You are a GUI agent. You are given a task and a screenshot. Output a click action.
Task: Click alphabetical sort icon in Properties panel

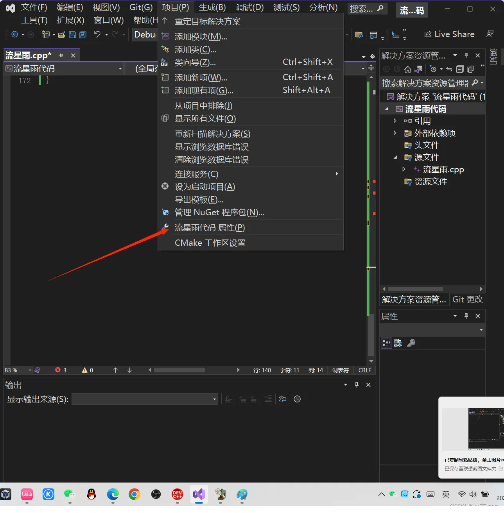398,343
